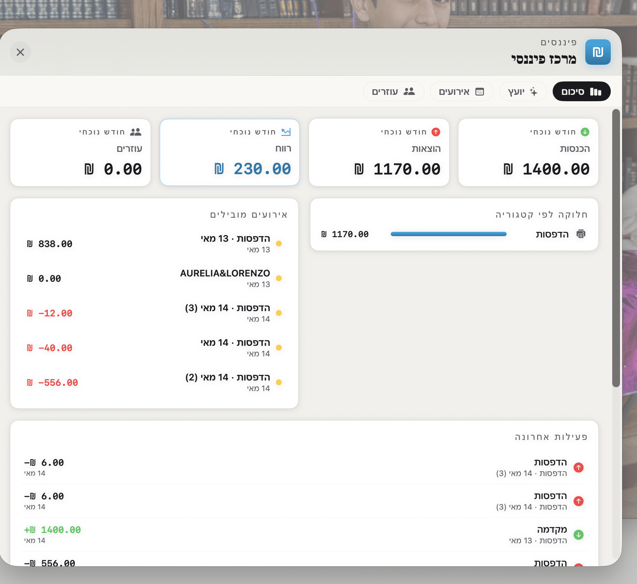The image size is (637, 584).
Task: Click the yellow dot beside הדפסות · 14 מאי (2)
Action: [x=279, y=382]
